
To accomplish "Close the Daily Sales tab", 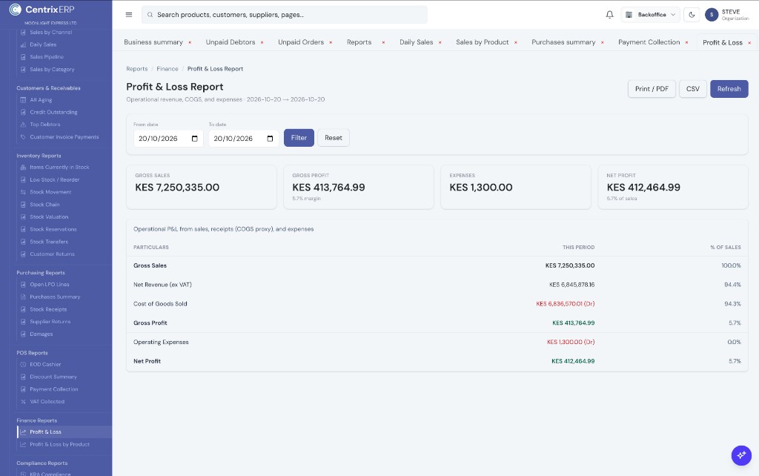I will 440,42.
